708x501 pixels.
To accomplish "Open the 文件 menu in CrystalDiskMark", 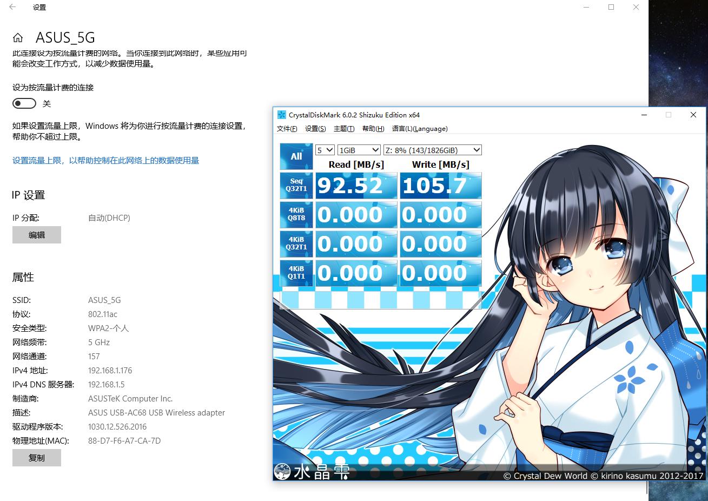I will [287, 129].
